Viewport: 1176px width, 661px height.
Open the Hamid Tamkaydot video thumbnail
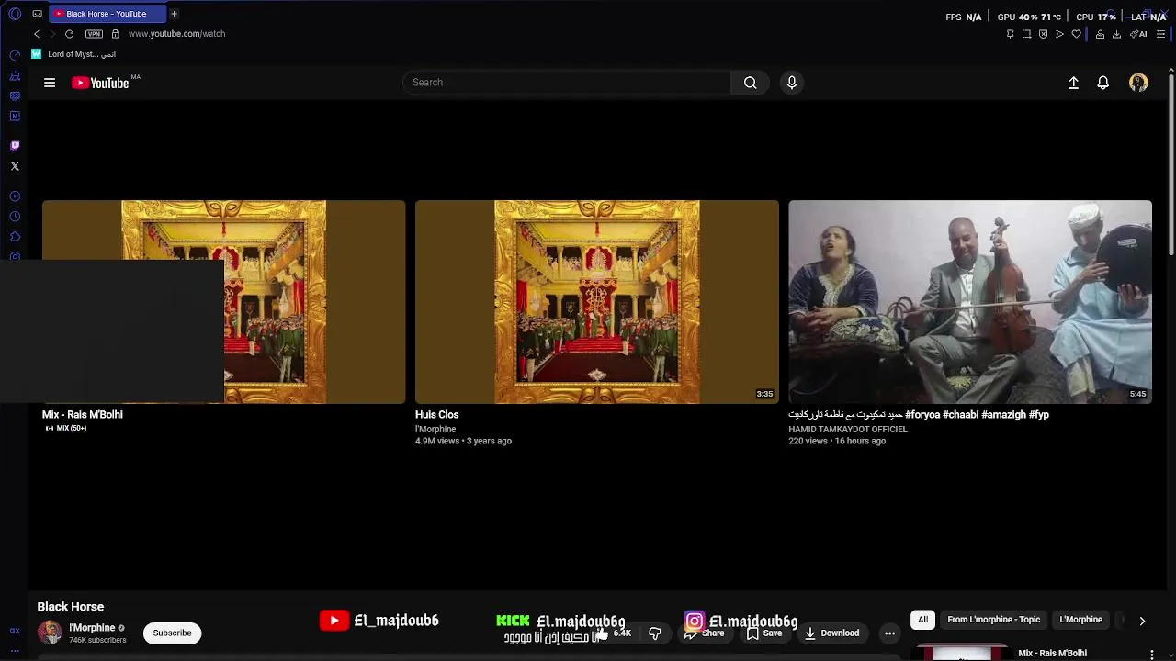[x=970, y=302]
